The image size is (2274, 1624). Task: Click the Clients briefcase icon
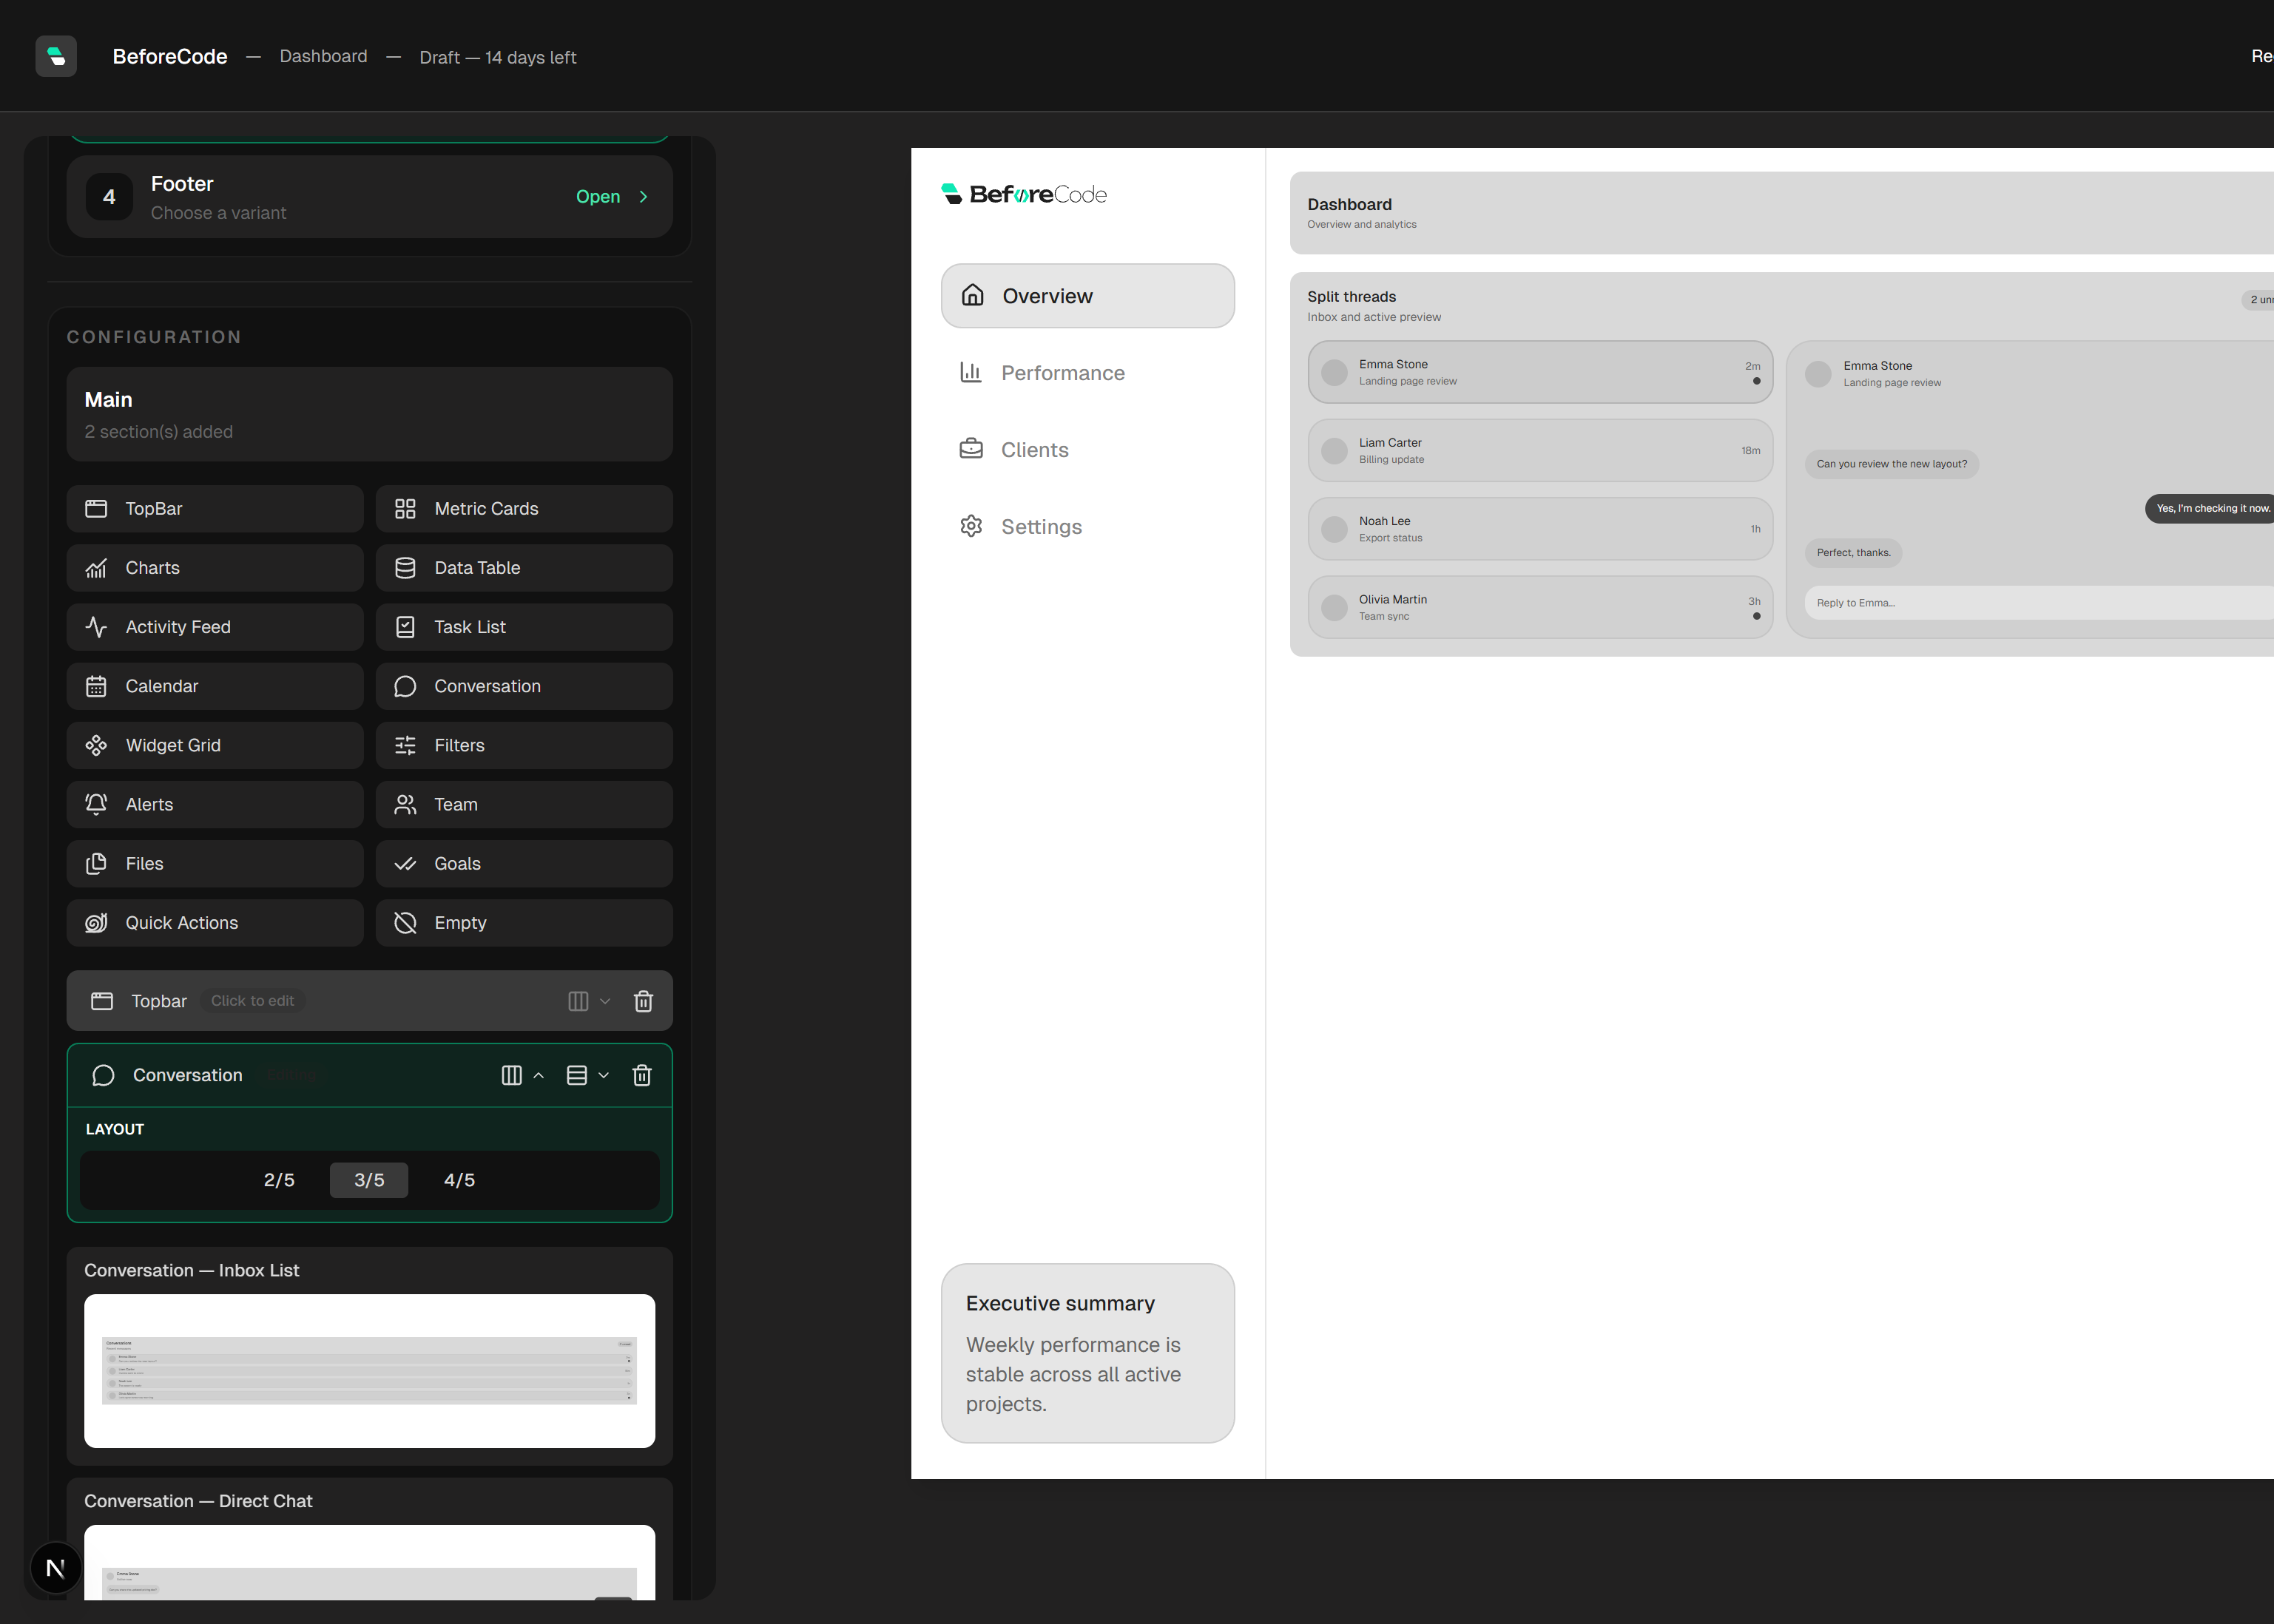tap(970, 449)
